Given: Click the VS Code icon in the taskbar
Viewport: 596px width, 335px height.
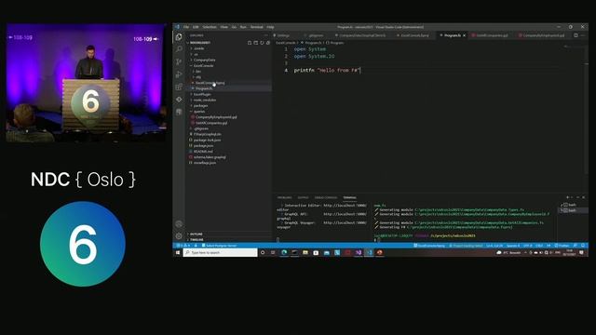Looking at the screenshot, I should pyautogui.click(x=369, y=252).
